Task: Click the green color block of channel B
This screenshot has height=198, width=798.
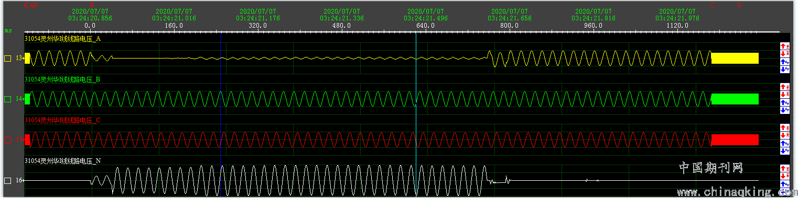Action: click(x=735, y=99)
